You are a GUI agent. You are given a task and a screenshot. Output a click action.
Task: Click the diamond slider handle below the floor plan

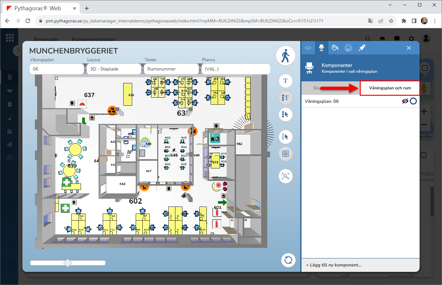coord(68,263)
